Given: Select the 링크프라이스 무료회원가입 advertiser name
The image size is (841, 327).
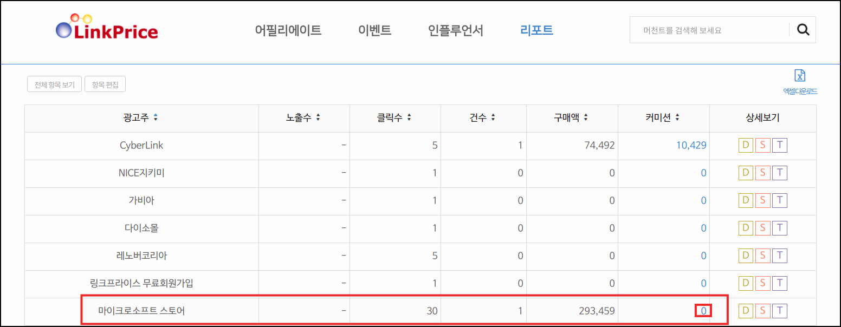Looking at the screenshot, I should pos(141,284).
